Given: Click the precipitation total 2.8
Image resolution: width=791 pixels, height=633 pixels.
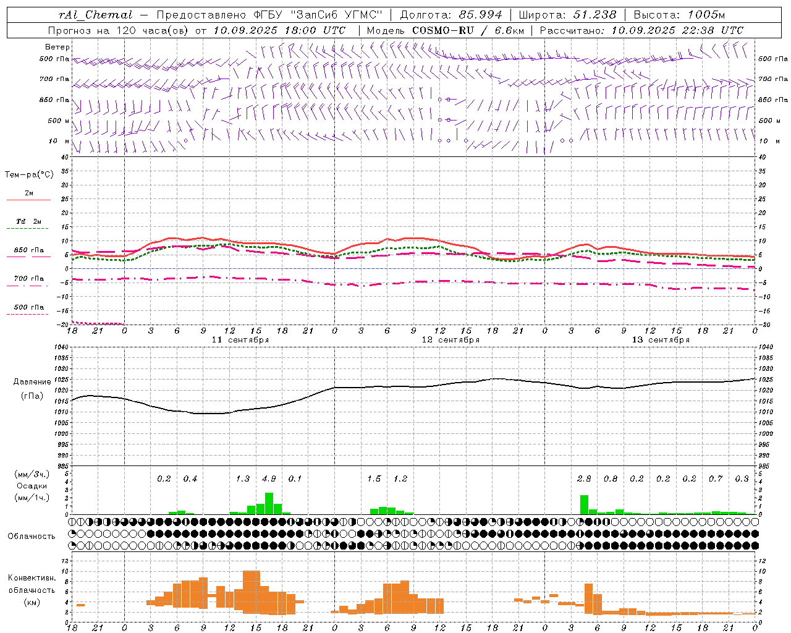Looking at the screenshot, I should [584, 479].
